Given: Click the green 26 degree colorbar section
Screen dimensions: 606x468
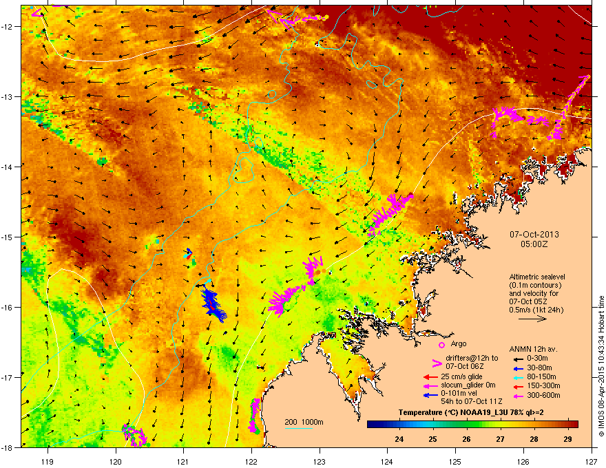Looking at the screenshot, I should click(467, 424).
